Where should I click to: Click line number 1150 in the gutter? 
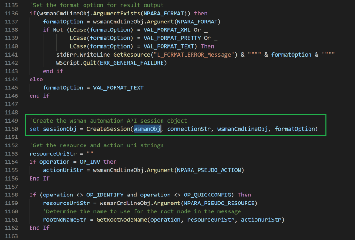pyautogui.click(x=11, y=129)
